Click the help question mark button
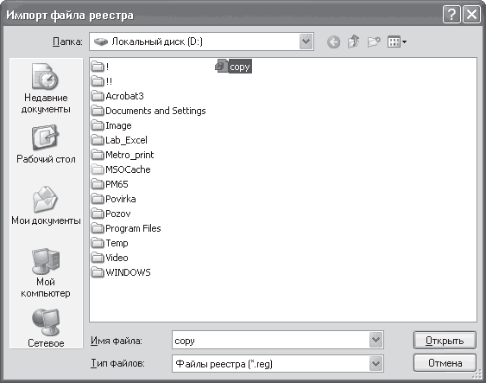The width and height of the screenshot is (486, 383). 451,15
